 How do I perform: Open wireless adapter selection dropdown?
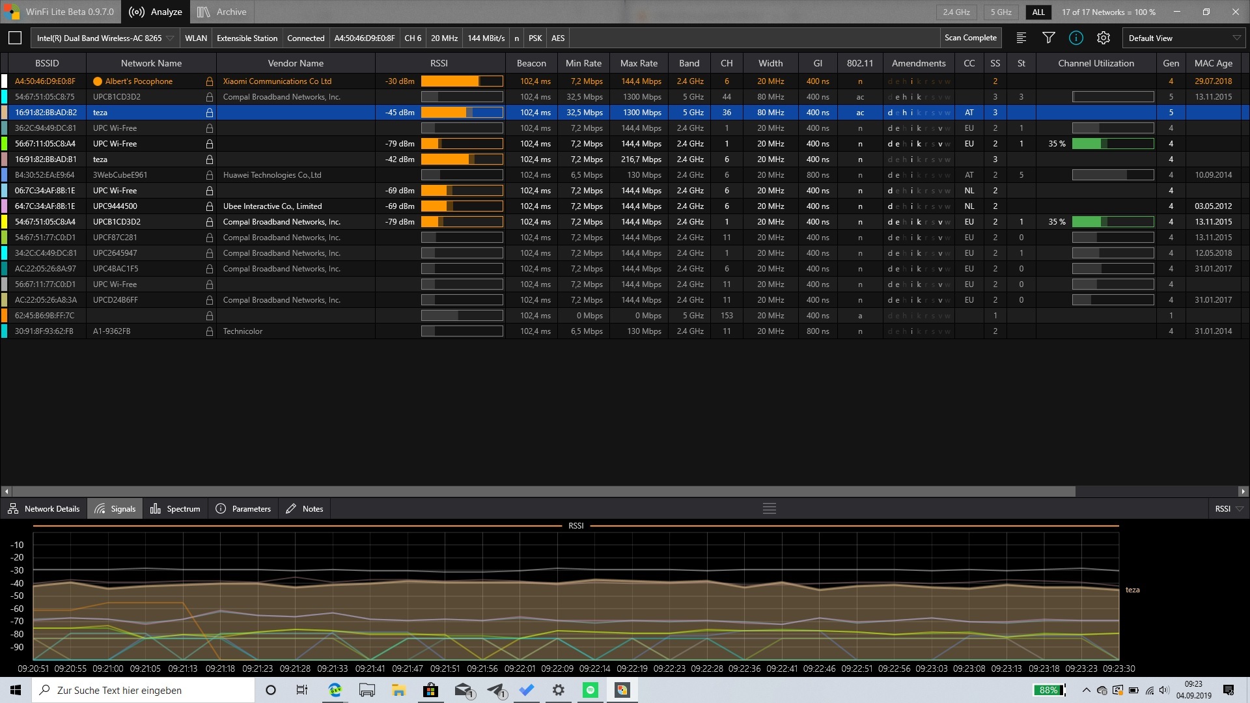point(170,38)
